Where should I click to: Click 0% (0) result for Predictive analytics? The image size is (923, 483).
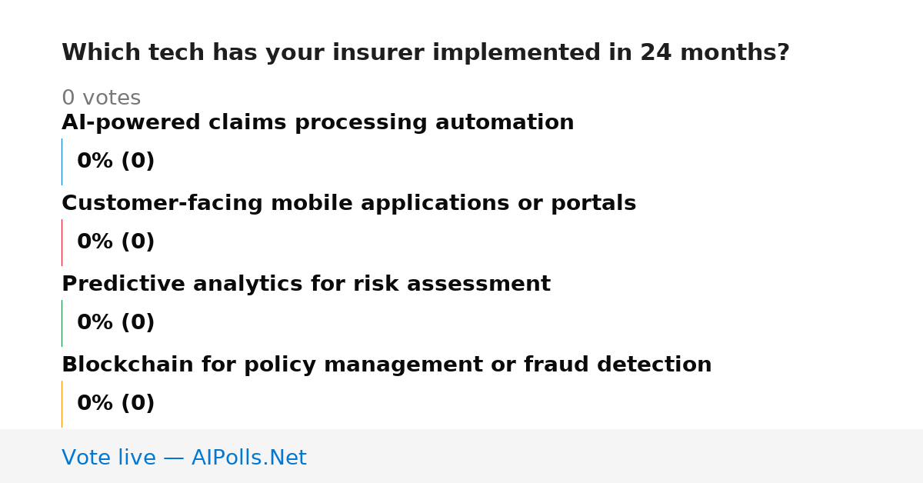(x=115, y=323)
